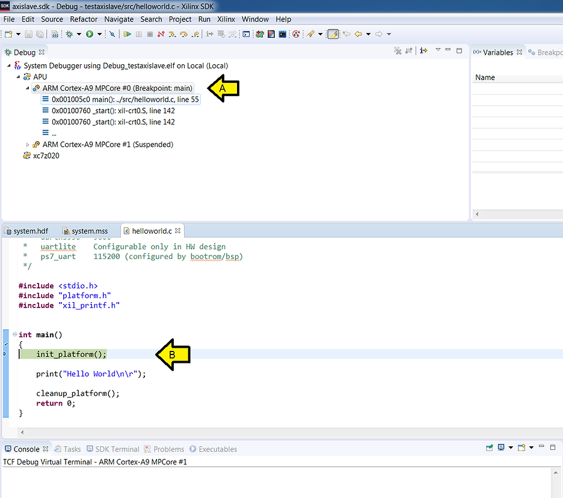Open the Xilinx menu
The width and height of the screenshot is (563, 498).
(226, 19)
